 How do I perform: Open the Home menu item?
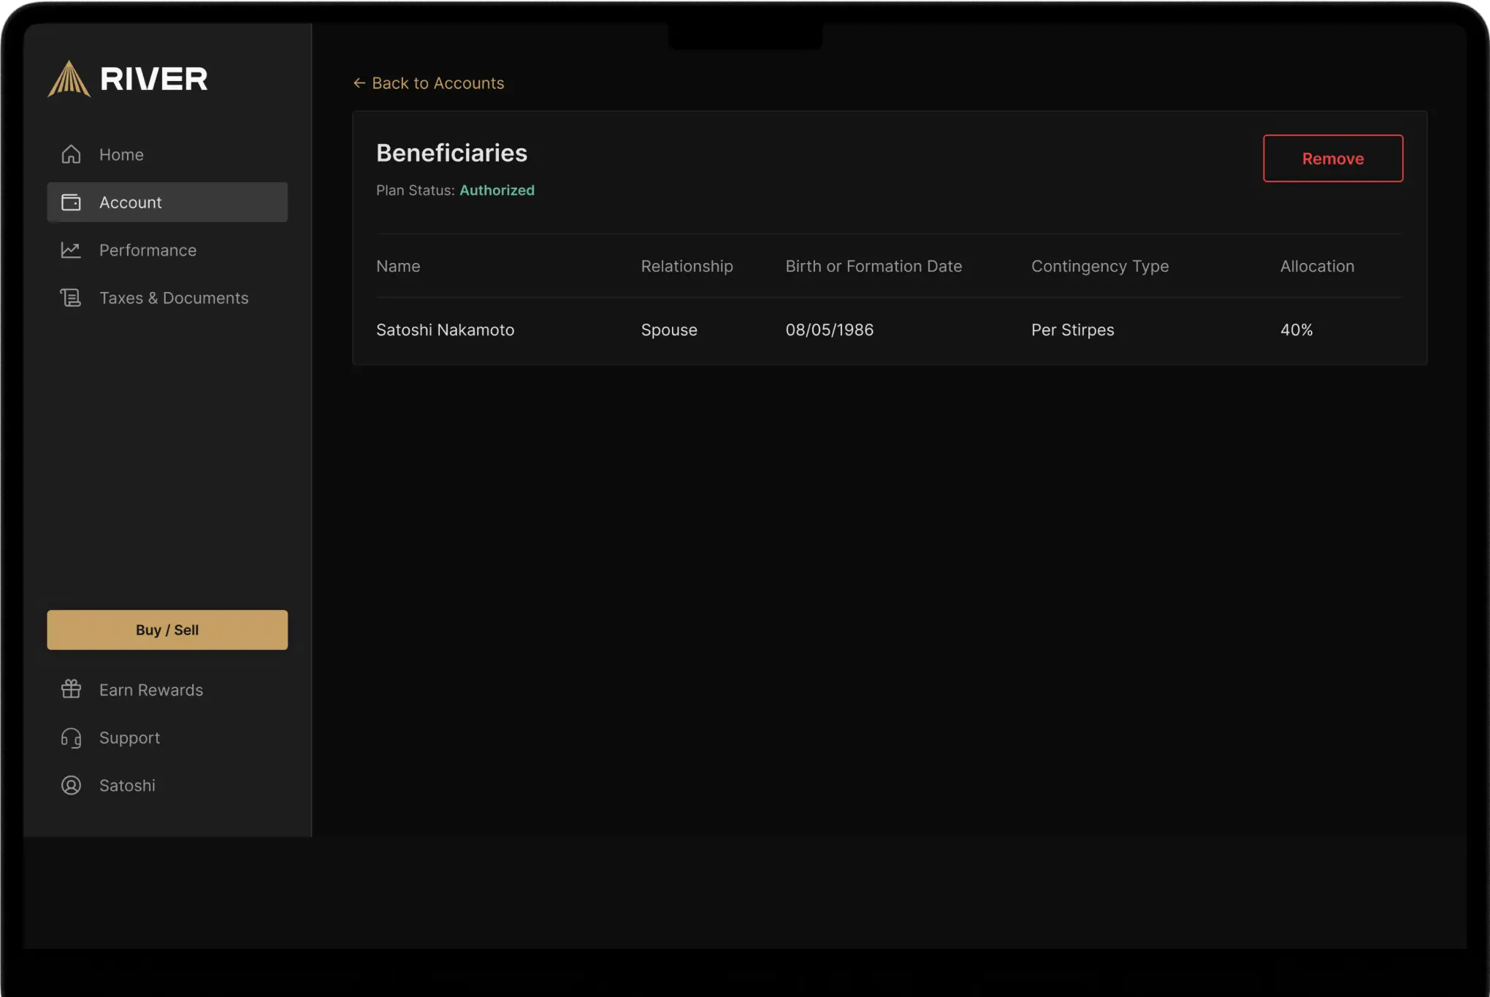[121, 155]
